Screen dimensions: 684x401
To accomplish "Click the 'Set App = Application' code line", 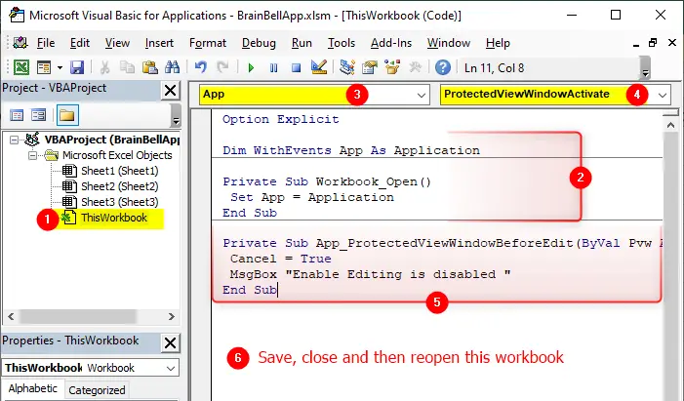I will tap(312, 197).
